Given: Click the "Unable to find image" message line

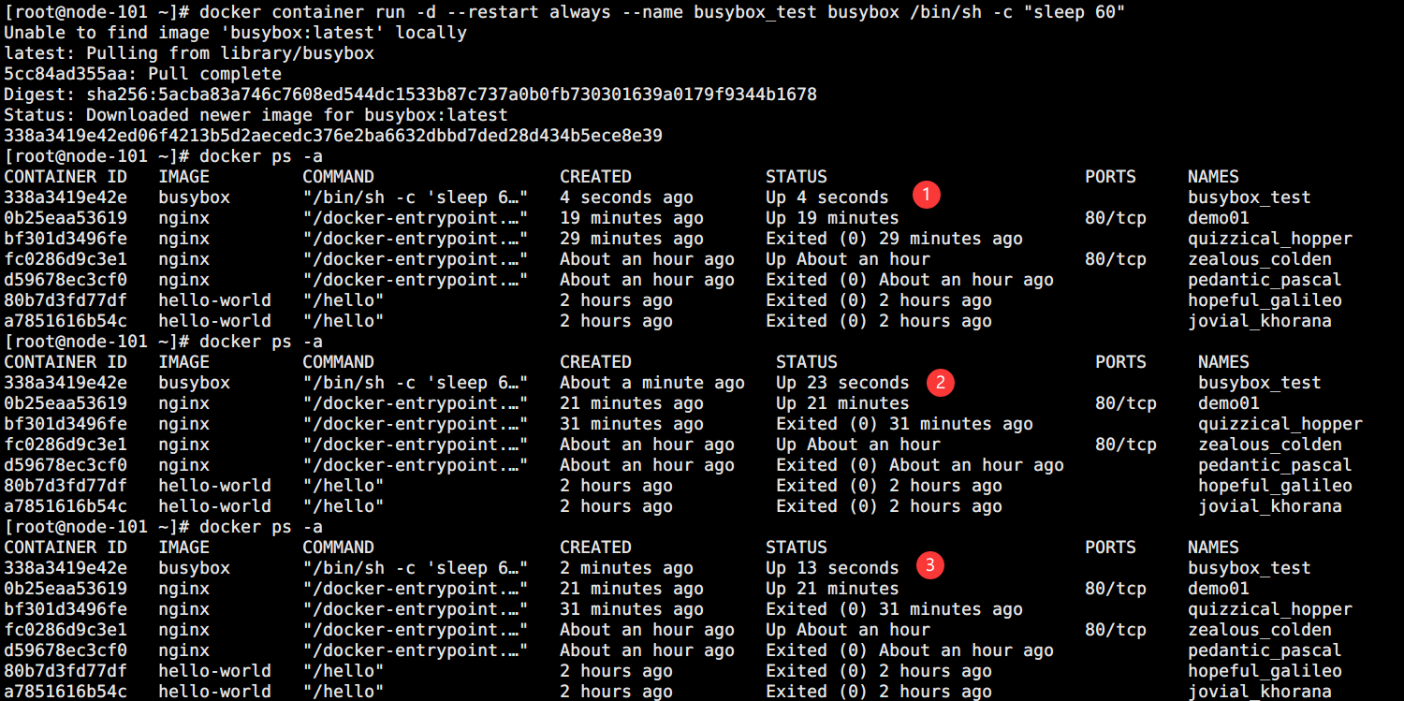Looking at the screenshot, I should 234,33.
